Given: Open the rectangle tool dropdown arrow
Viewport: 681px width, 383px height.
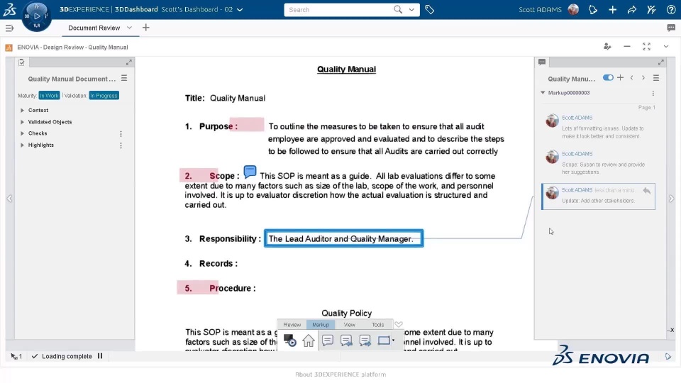Looking at the screenshot, I should tap(394, 340).
